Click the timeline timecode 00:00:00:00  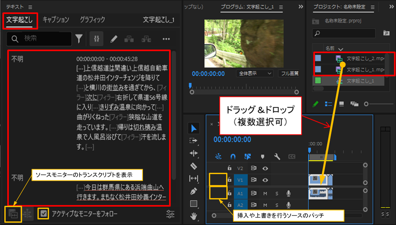click(x=232, y=140)
